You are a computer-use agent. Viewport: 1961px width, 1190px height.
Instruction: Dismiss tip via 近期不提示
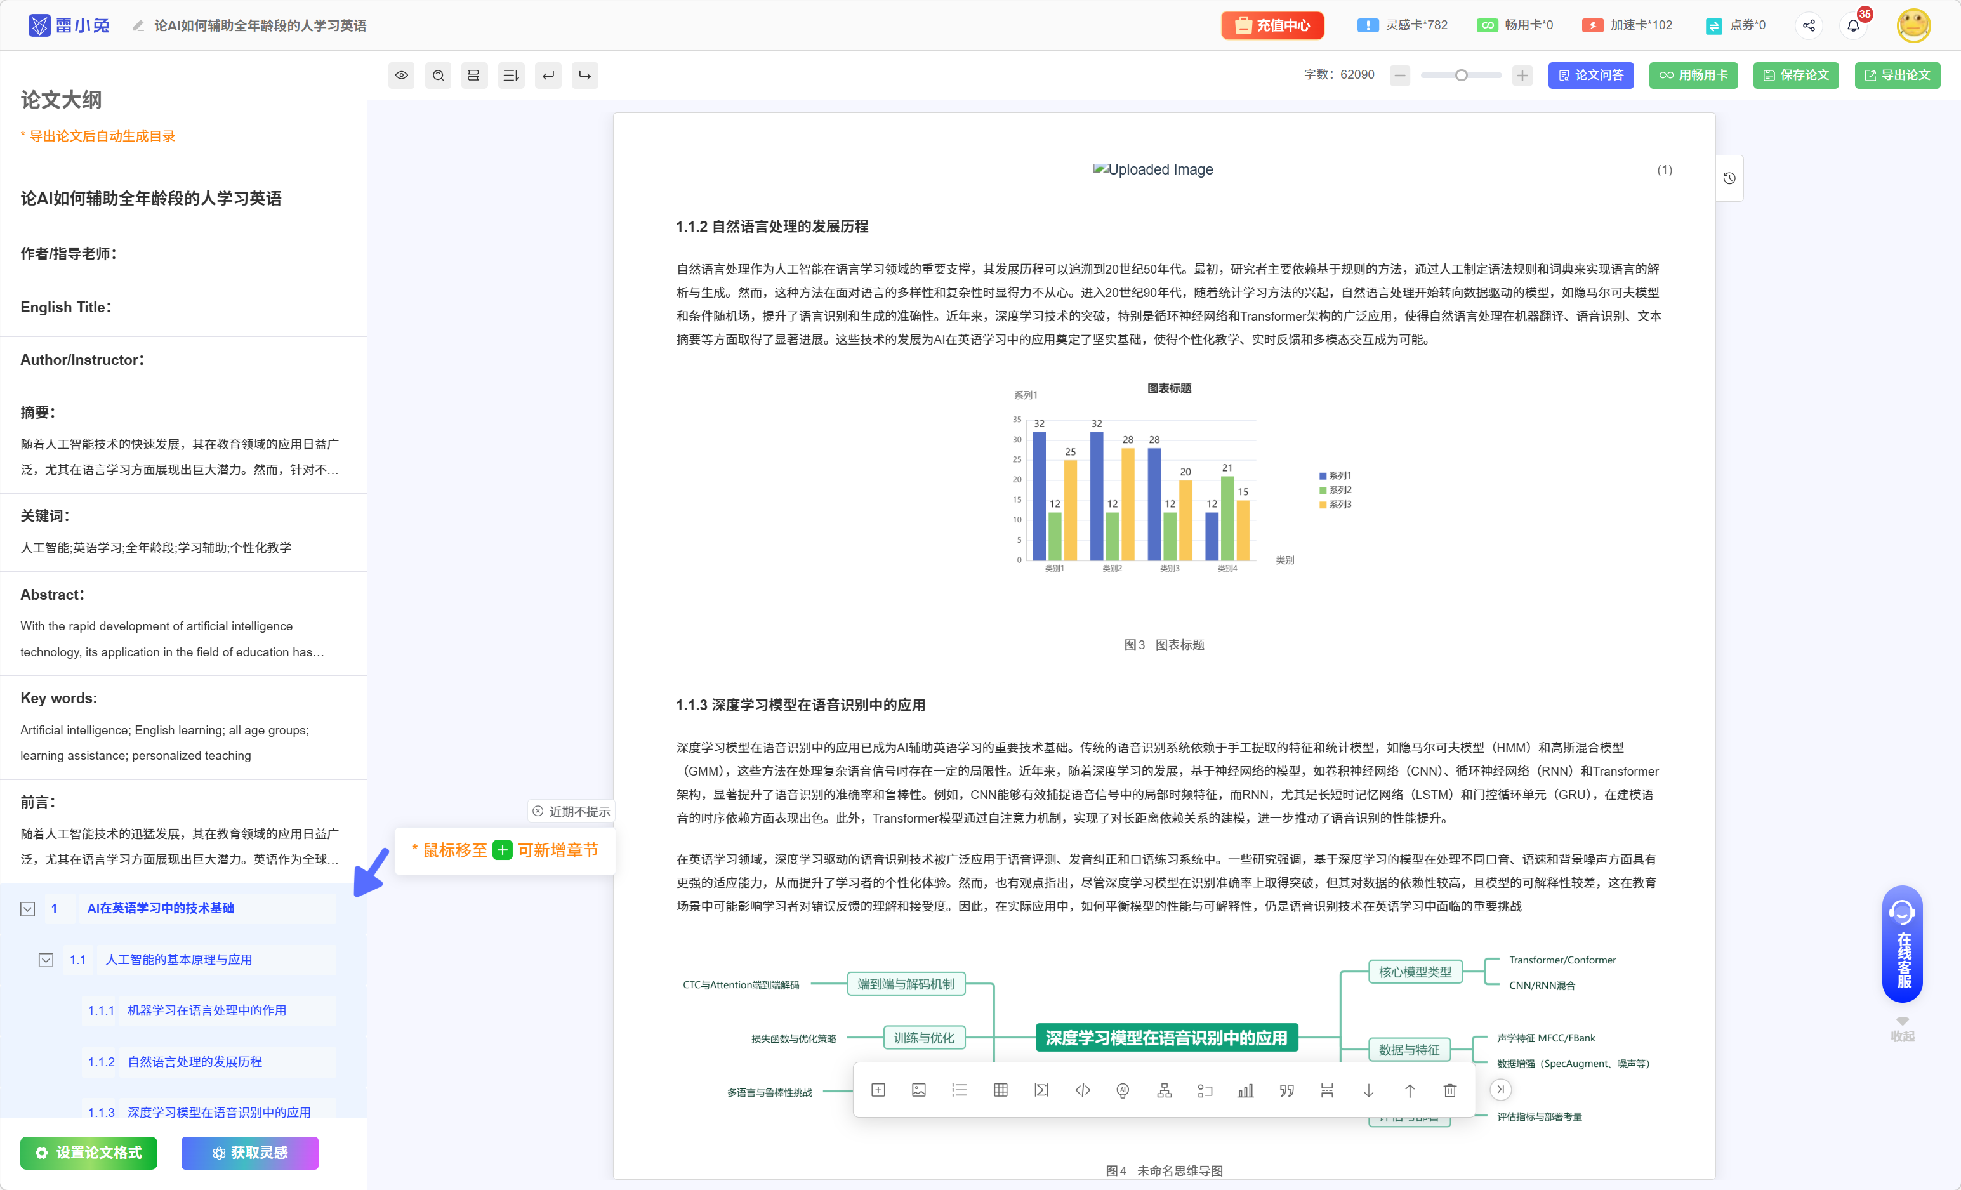tap(571, 811)
